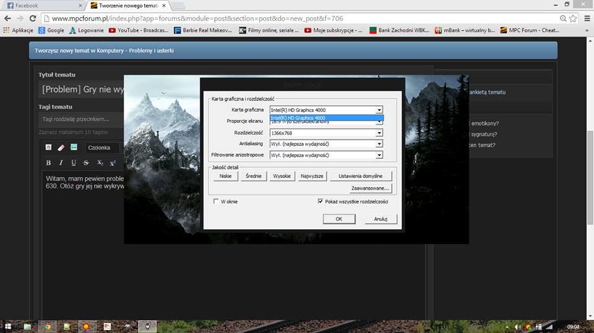Click the special BBCode insert icon
The height and width of the screenshot is (333, 594).
[74, 147]
